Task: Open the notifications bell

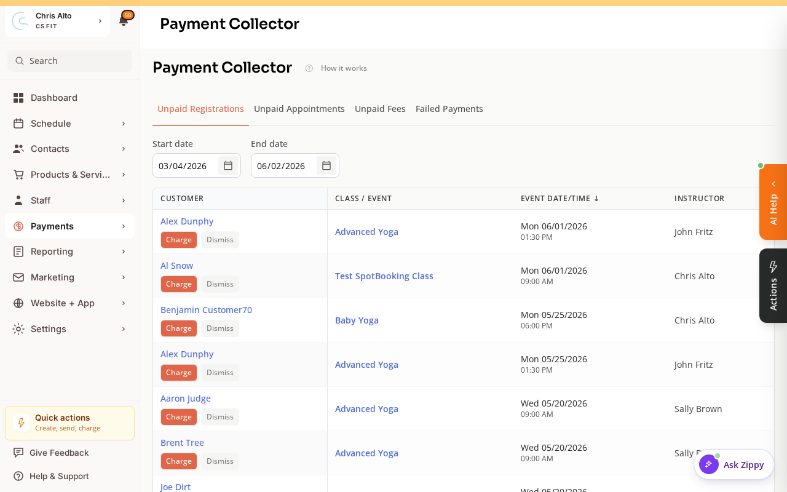Action: 124,21
